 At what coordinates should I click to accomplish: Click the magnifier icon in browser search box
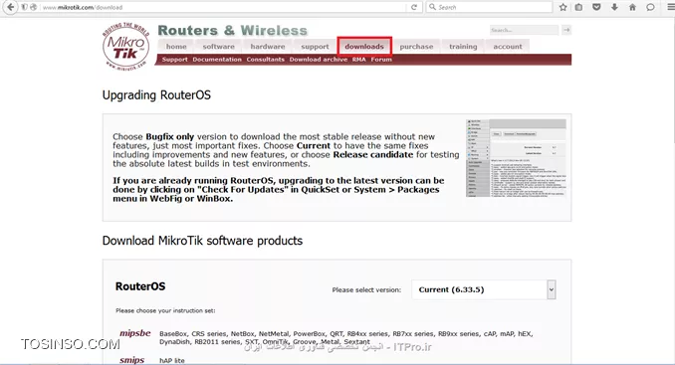[432, 7]
